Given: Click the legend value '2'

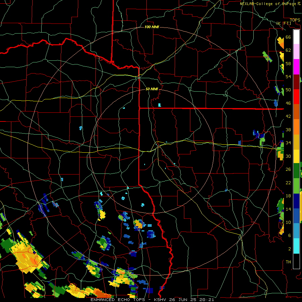Looking at the screenshot, I should 290,249.
